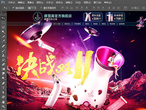The image size is (146, 110).
Task: Select the Smudge tool
Action: coord(3,74)
